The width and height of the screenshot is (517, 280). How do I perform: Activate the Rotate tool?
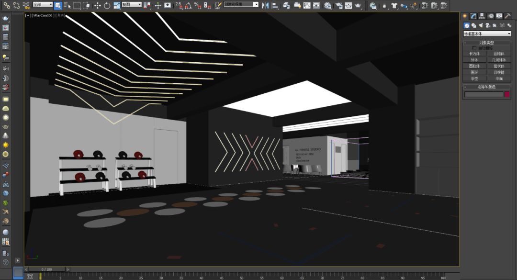click(107, 5)
